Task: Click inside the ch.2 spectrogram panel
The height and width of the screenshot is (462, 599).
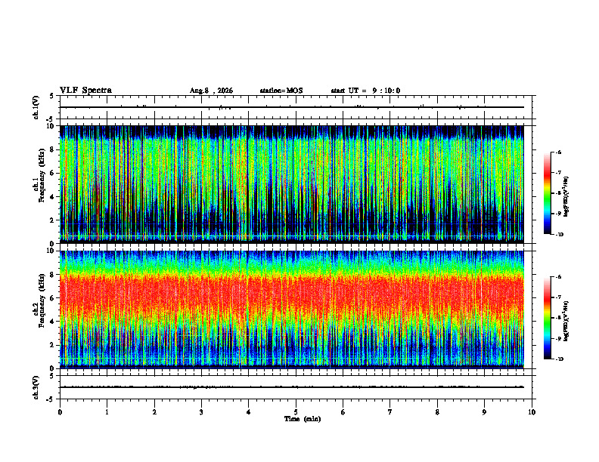Action: coord(292,310)
